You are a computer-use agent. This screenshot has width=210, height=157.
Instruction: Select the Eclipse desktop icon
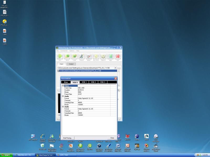(137, 137)
